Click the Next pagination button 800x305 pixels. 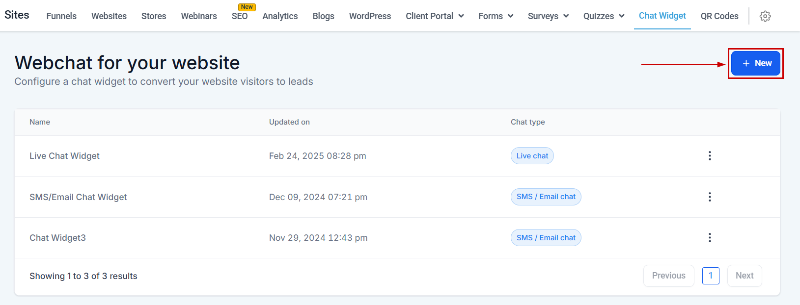pyautogui.click(x=744, y=276)
